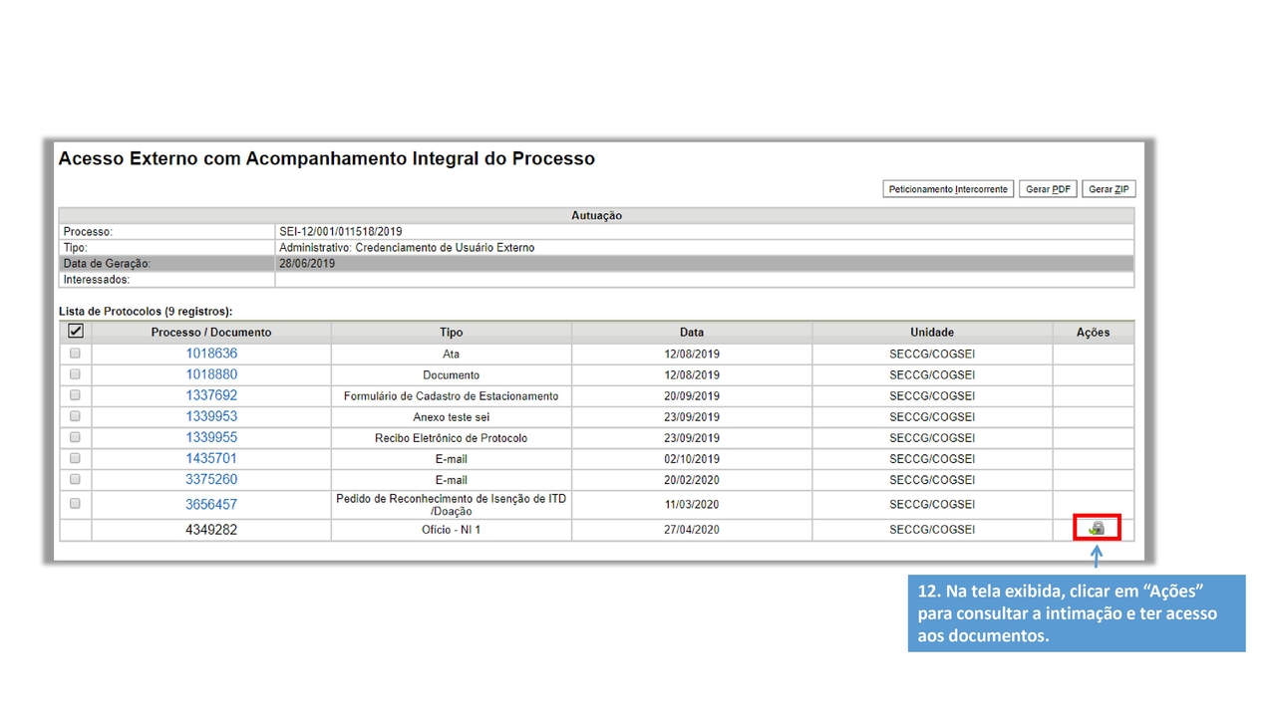Image resolution: width=1276 pixels, height=717 pixels.
Task: Click the Pedido de Reconhecimento de Isenção cell
Action: coord(452,504)
